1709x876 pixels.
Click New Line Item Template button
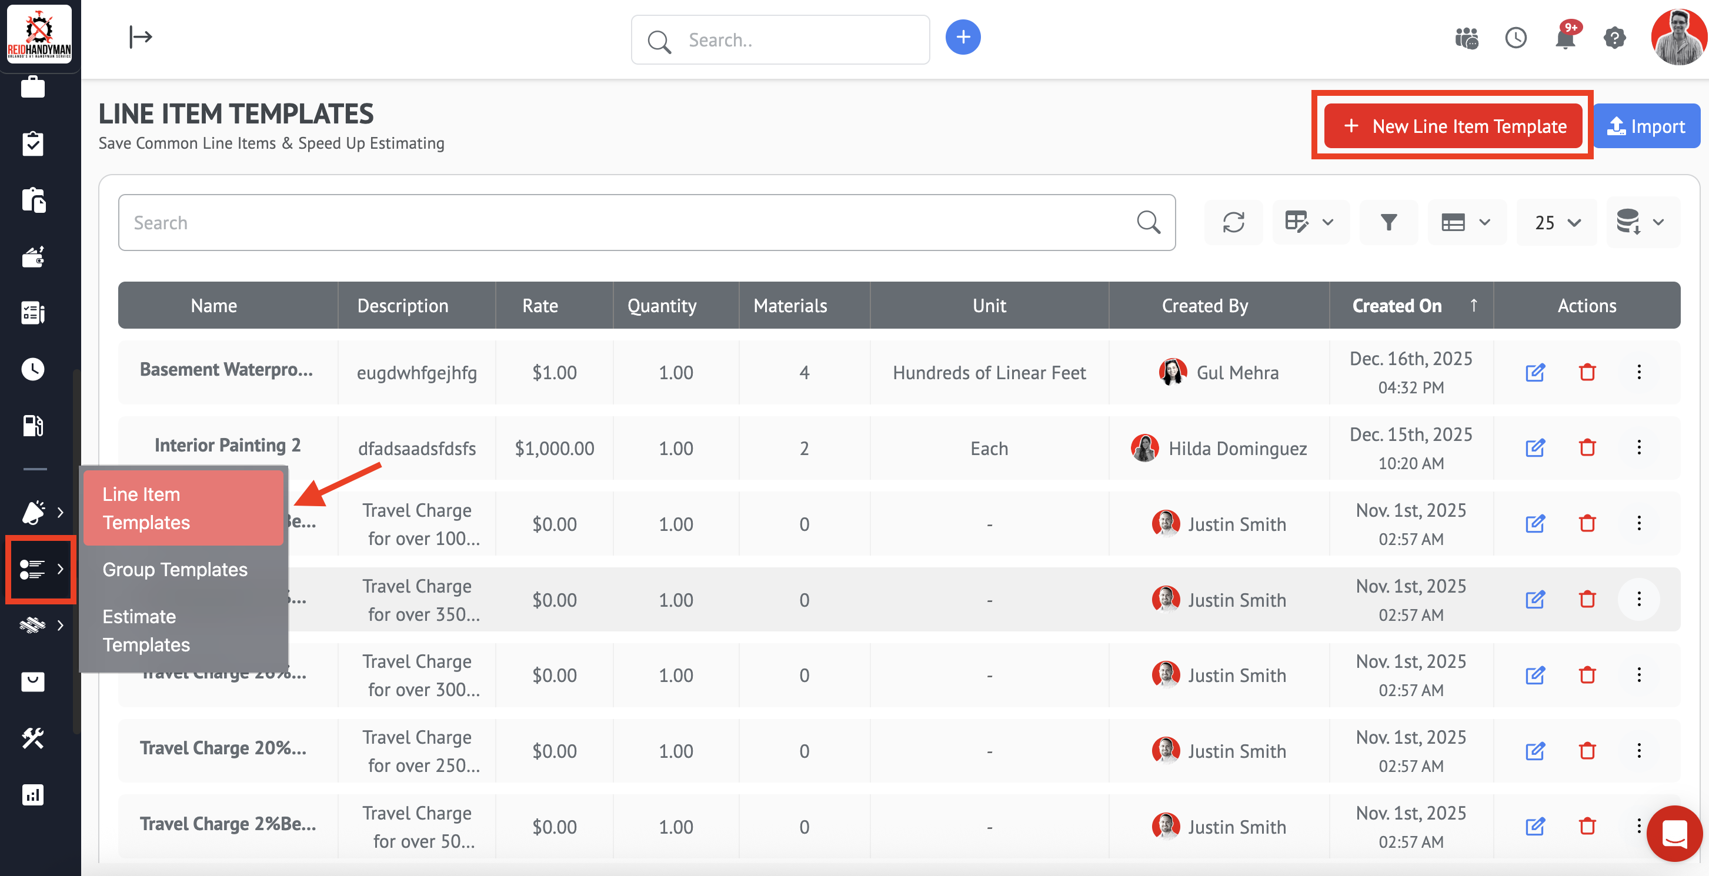click(1453, 126)
